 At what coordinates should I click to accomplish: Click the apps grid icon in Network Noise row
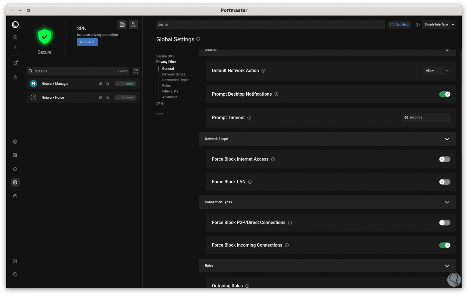(x=107, y=98)
